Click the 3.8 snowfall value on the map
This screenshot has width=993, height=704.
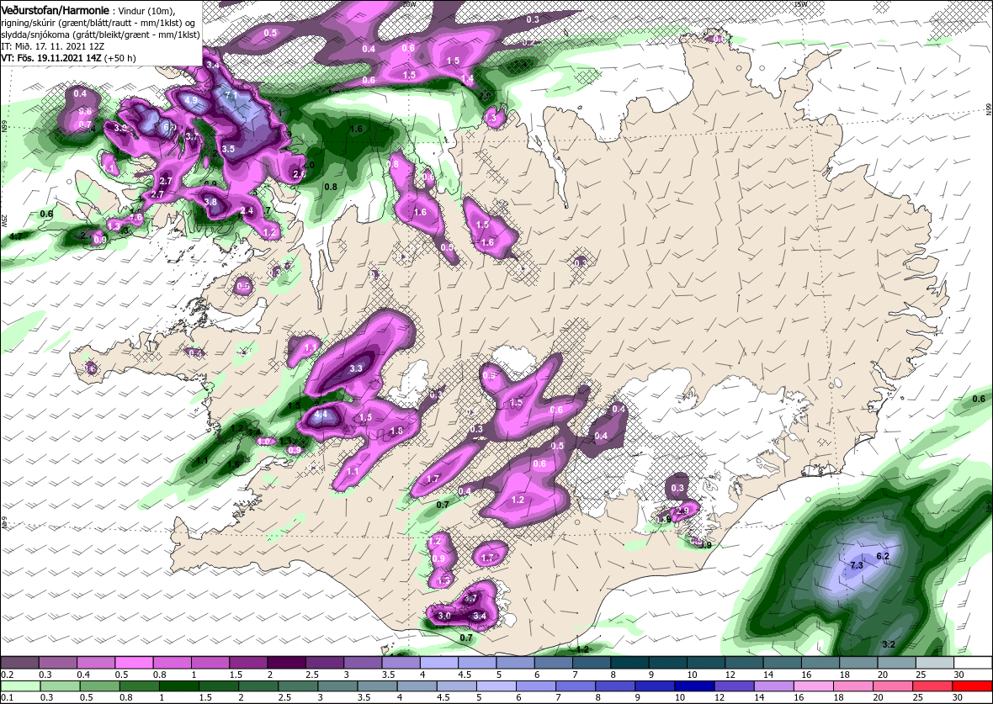(x=211, y=202)
